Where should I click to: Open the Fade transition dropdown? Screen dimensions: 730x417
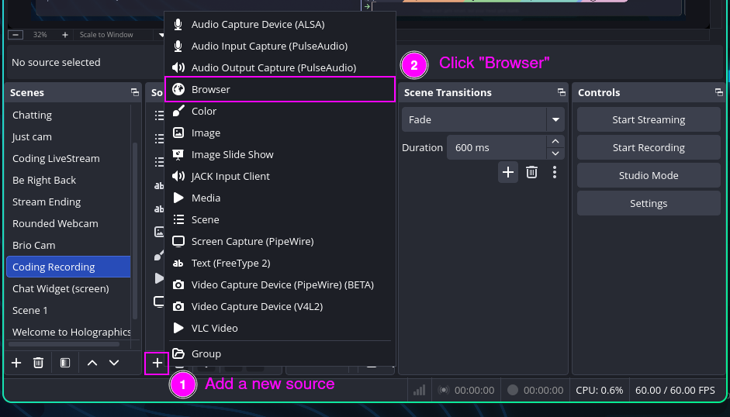[483, 119]
